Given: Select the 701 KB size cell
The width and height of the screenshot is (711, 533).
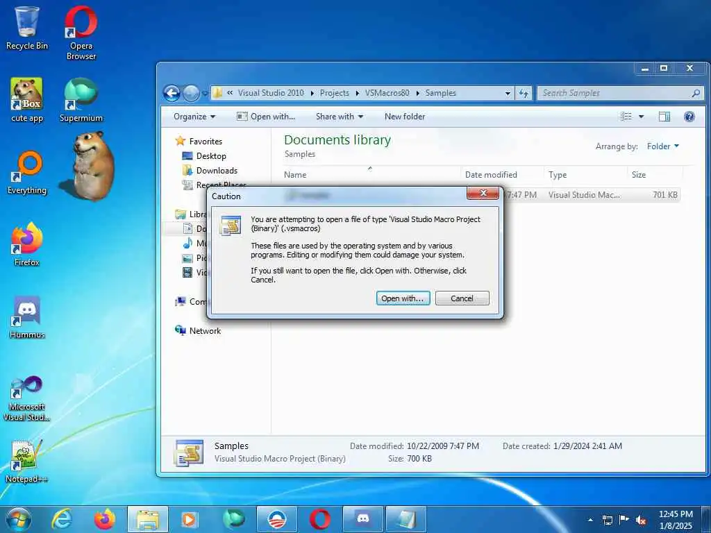Looking at the screenshot, I should click(664, 195).
